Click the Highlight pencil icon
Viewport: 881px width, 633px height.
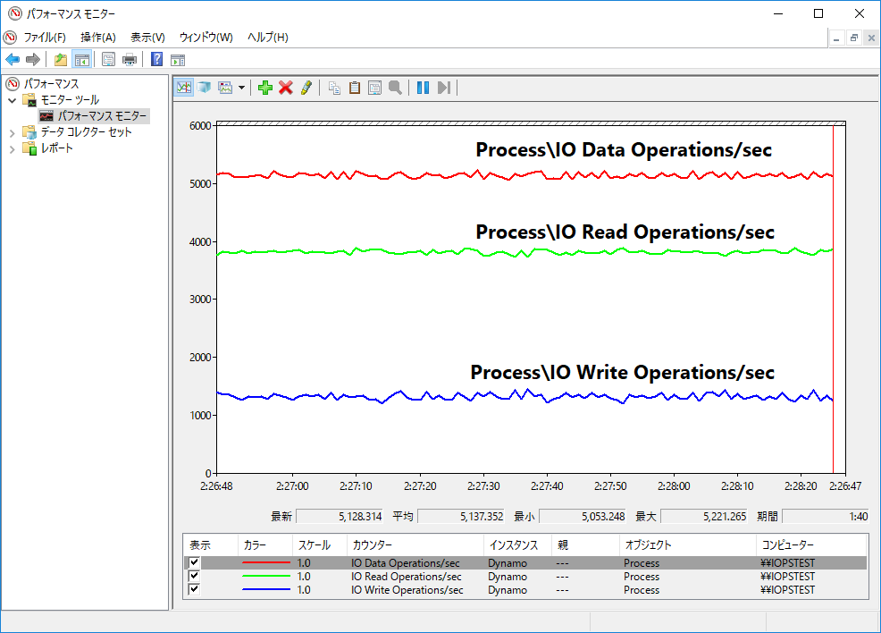point(306,88)
